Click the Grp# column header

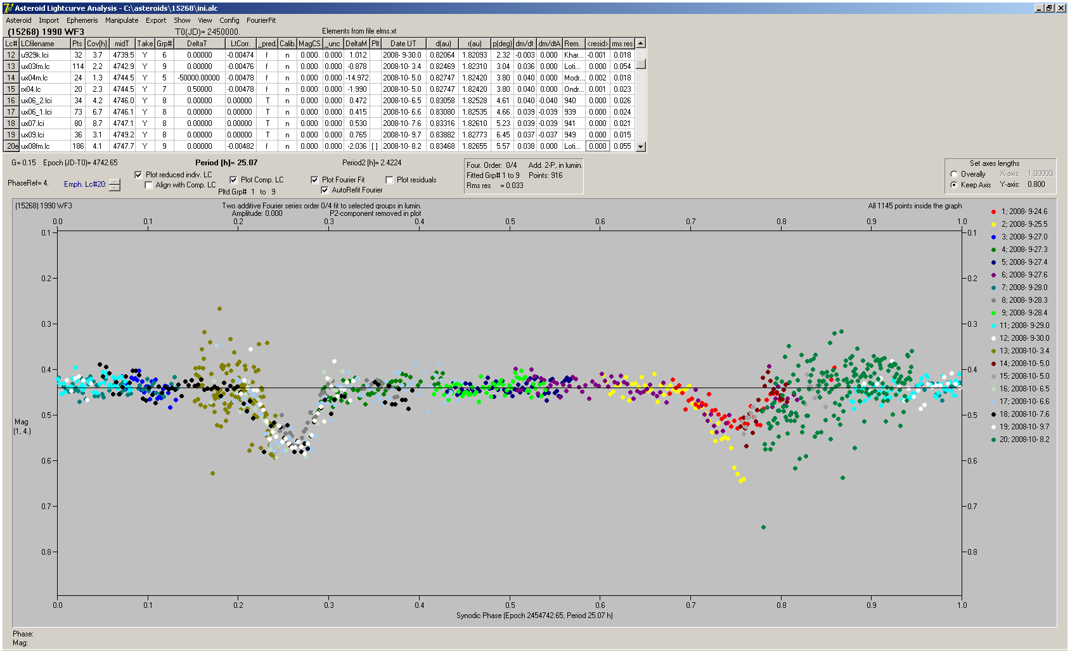(164, 44)
